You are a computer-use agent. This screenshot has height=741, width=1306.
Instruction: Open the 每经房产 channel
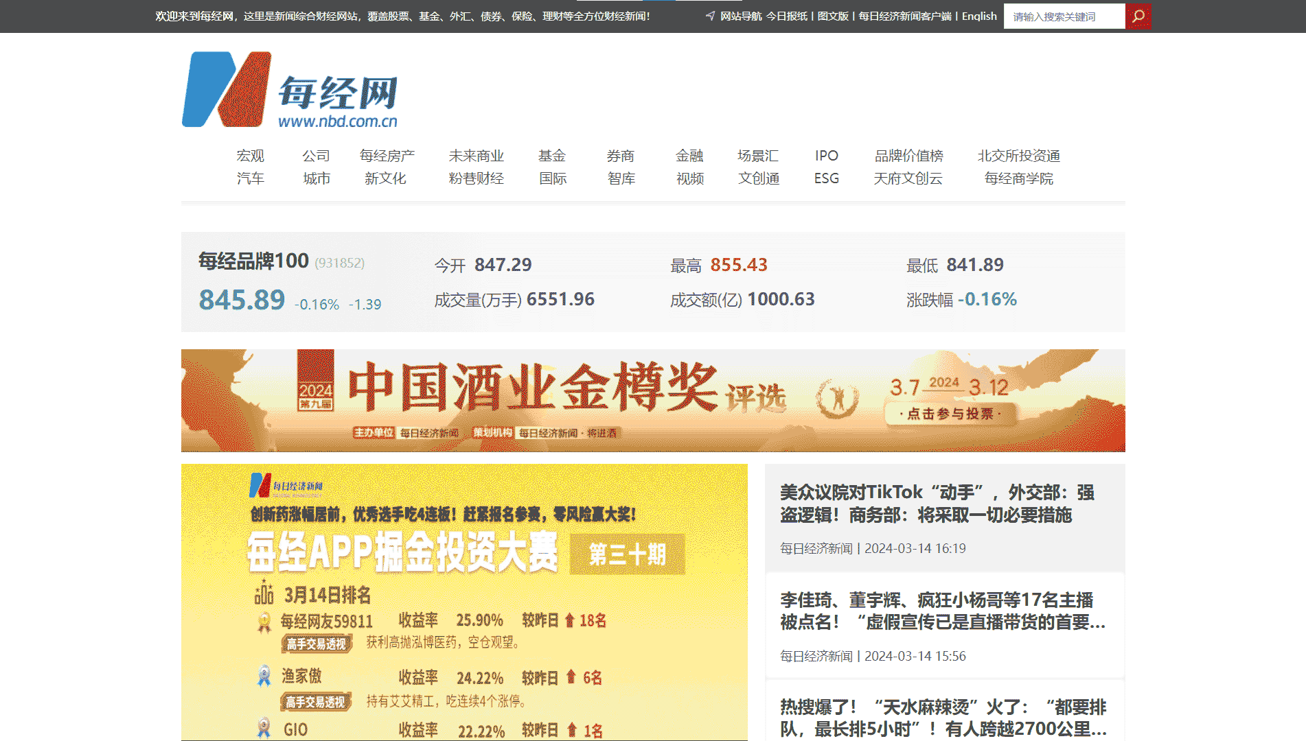387,156
